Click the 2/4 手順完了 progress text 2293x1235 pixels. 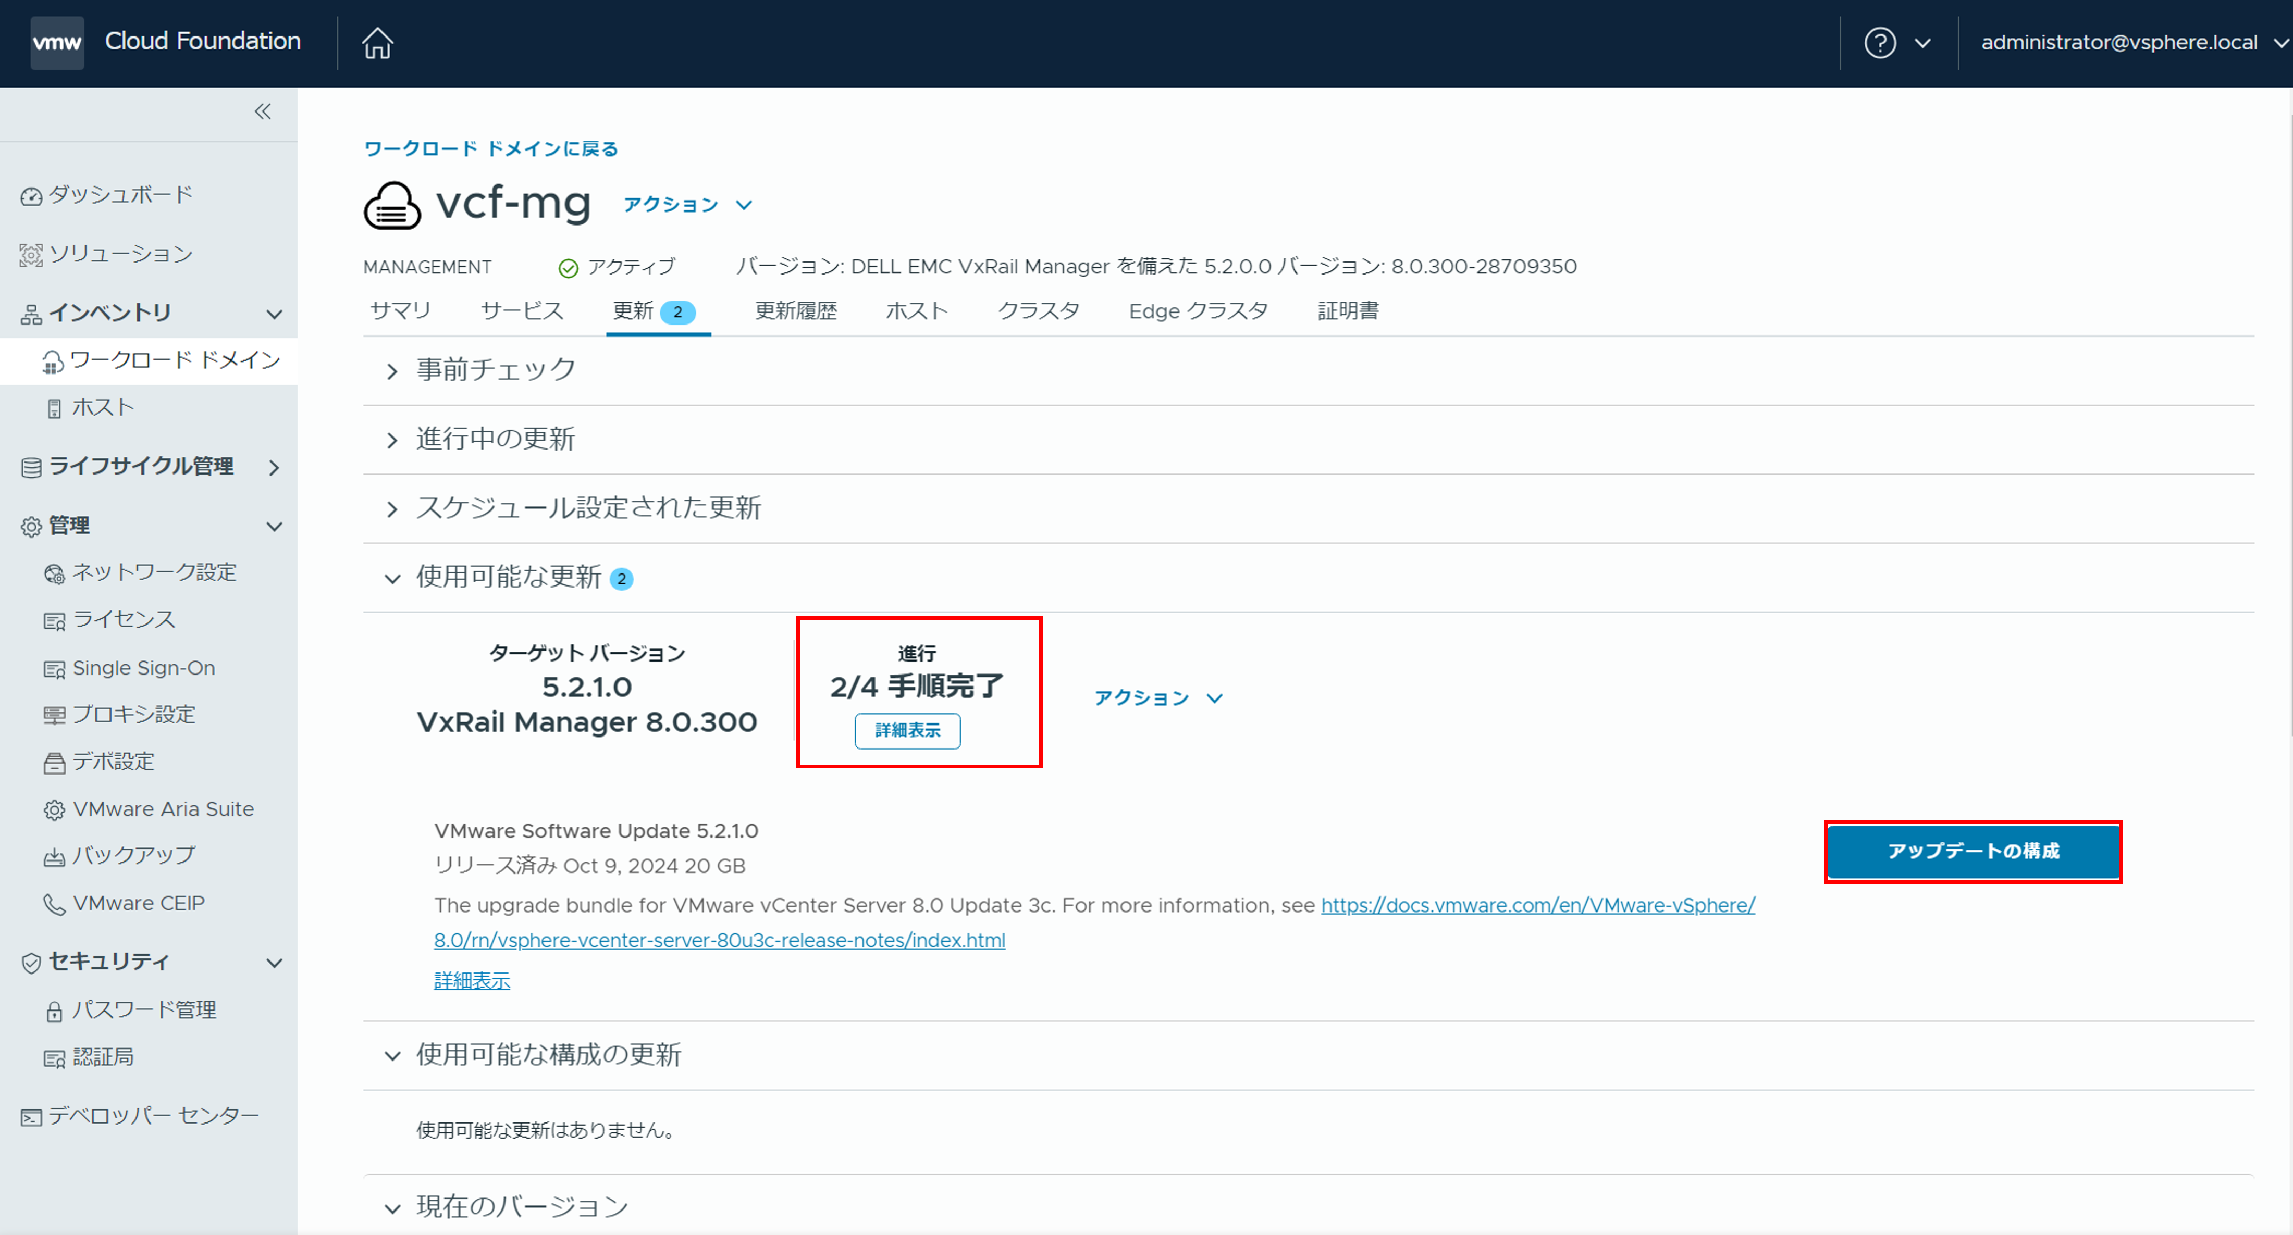click(x=917, y=686)
